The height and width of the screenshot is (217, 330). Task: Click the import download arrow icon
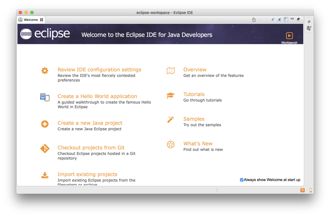coord(45,175)
